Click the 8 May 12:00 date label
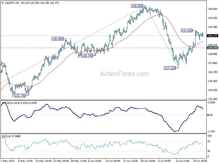This screenshot has height=164, width=219. [25, 161]
